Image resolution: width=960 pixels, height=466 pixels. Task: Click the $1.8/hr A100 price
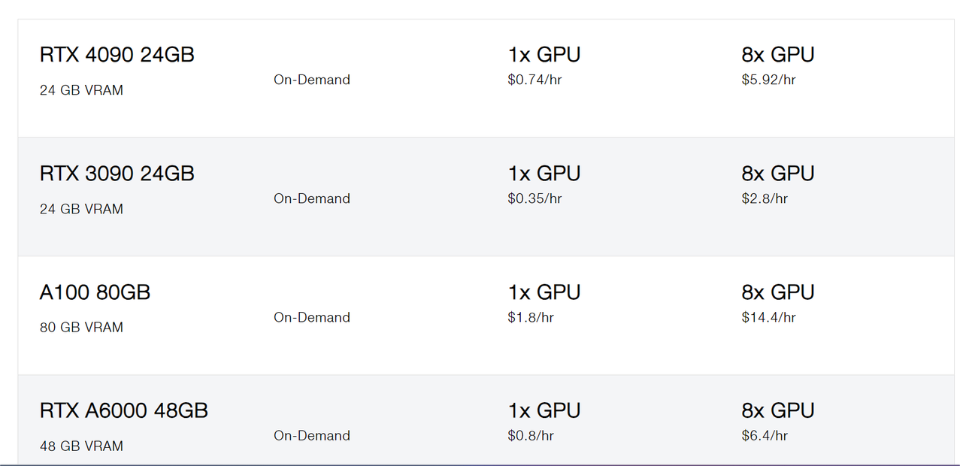[531, 317]
